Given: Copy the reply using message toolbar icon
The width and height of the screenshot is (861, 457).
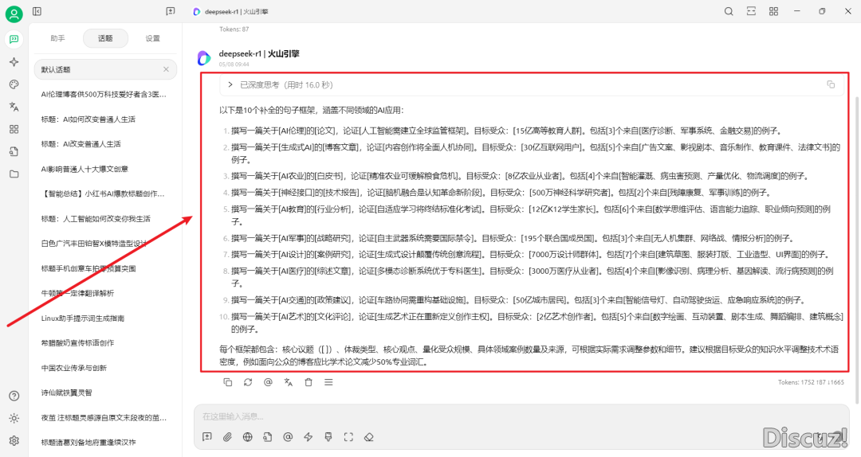Looking at the screenshot, I should coord(227,382).
